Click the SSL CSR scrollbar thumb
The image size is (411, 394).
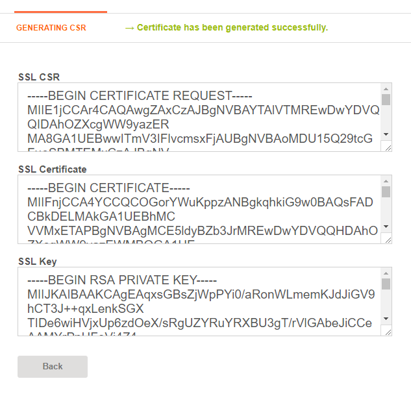tap(386, 99)
